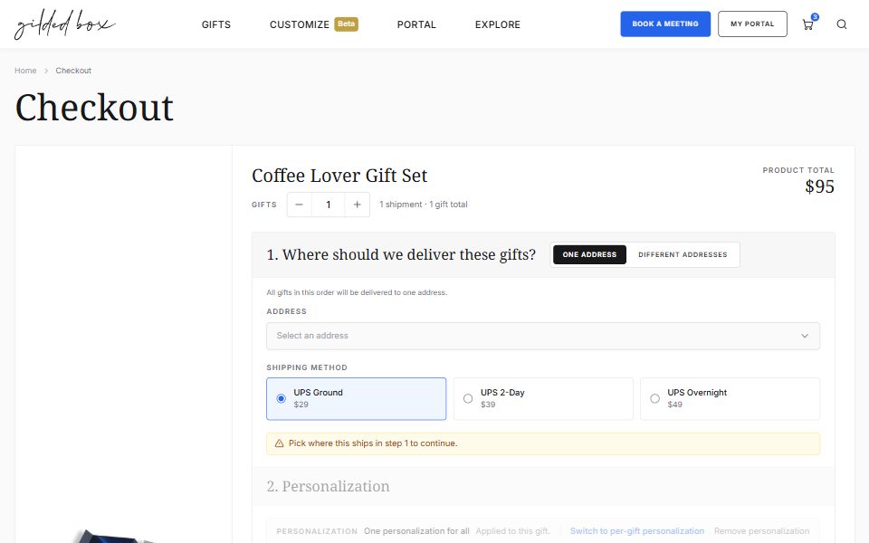Image resolution: width=869 pixels, height=543 pixels.
Task: Open the Explore menu item
Action: 498,24
